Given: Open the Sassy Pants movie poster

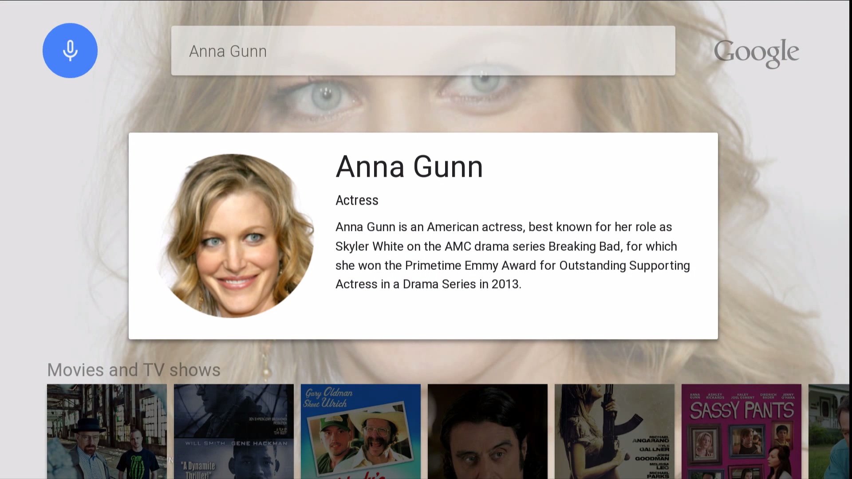Looking at the screenshot, I should (x=742, y=432).
